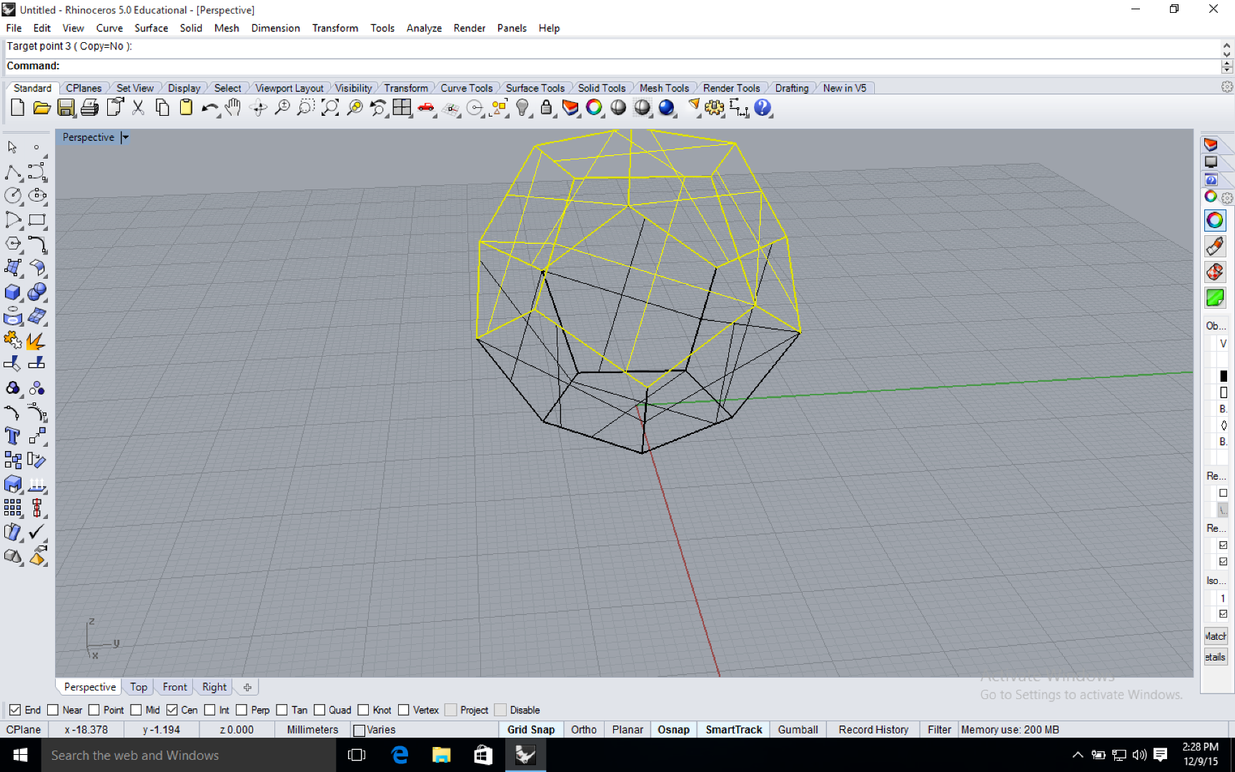Select the Polyline tool in the sidebar
Screen dimensions: 1235x772
click(x=13, y=172)
